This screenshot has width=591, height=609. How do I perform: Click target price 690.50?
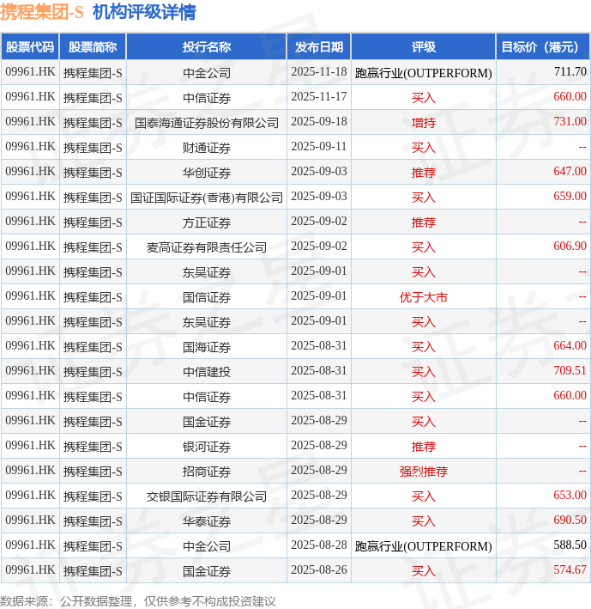point(570,520)
